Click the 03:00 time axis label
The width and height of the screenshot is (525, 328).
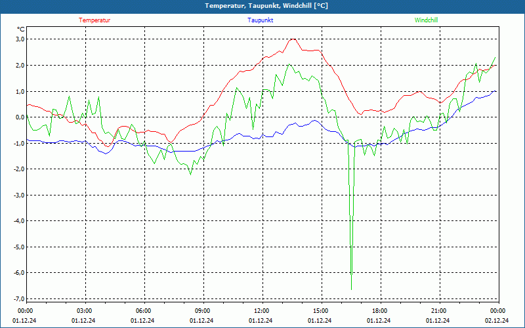pos(84,311)
